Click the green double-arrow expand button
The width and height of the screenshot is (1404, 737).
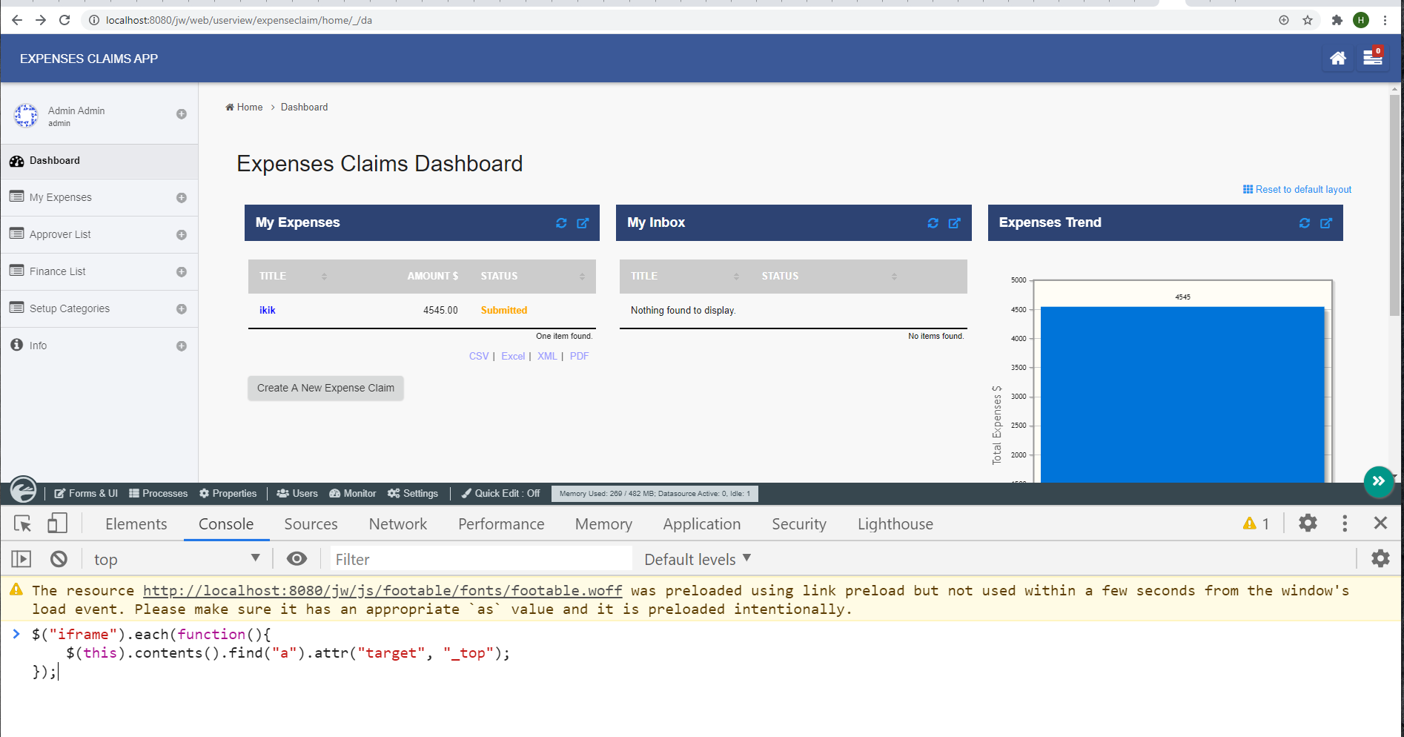(x=1378, y=481)
